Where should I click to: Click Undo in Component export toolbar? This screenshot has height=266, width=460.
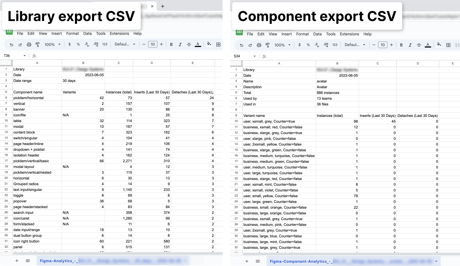[x=242, y=45]
